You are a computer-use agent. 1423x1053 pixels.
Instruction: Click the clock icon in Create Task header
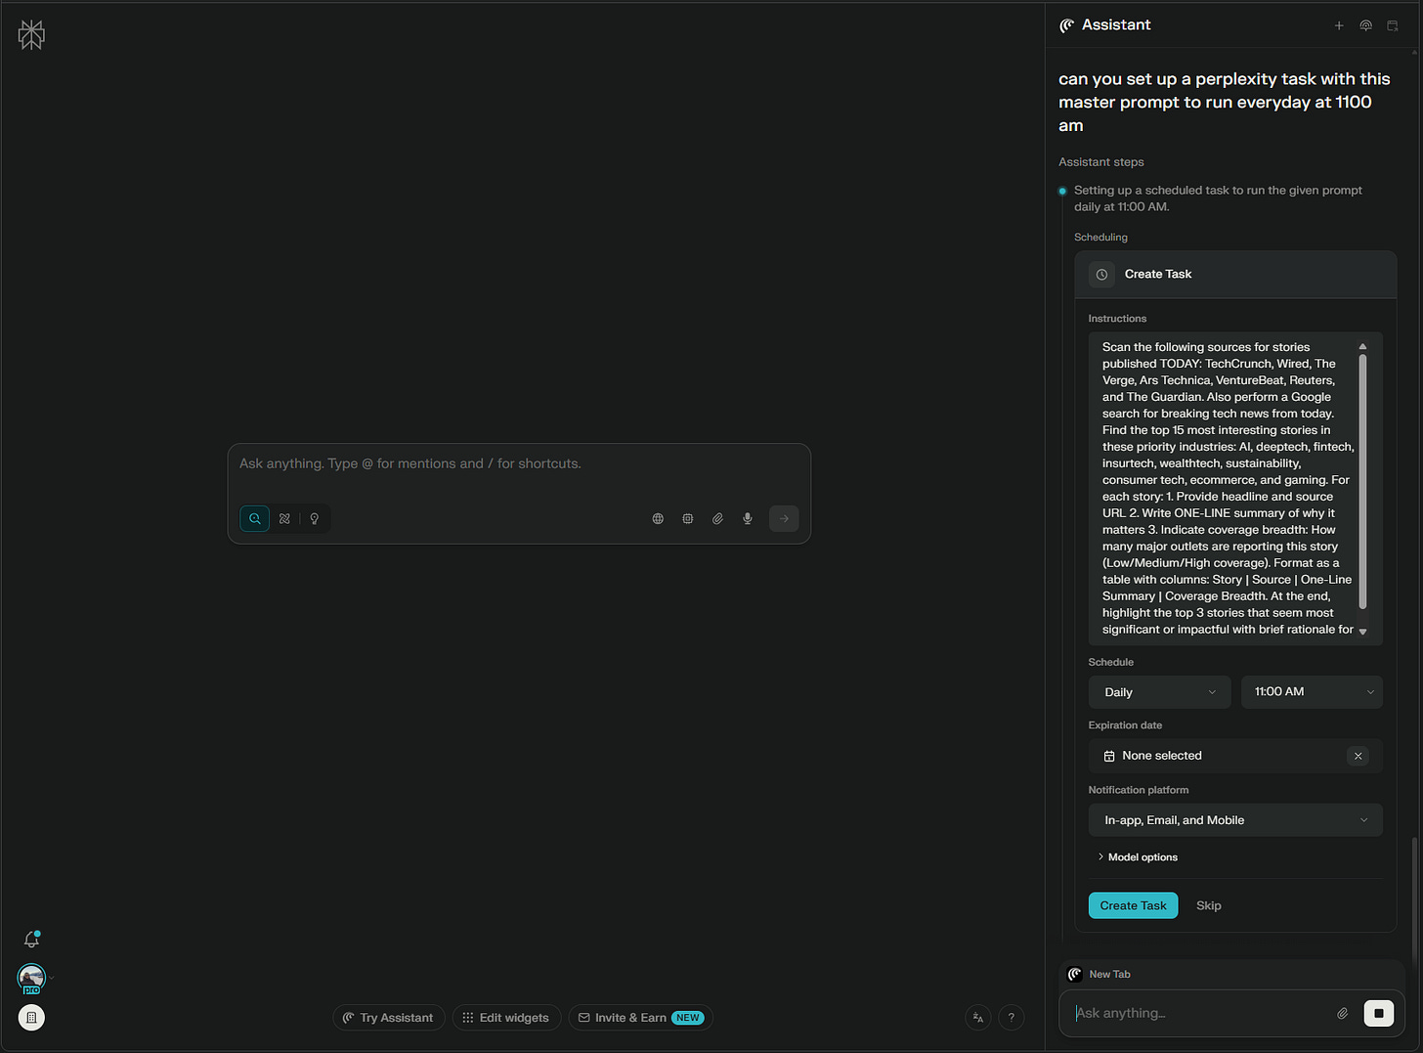[x=1101, y=275]
